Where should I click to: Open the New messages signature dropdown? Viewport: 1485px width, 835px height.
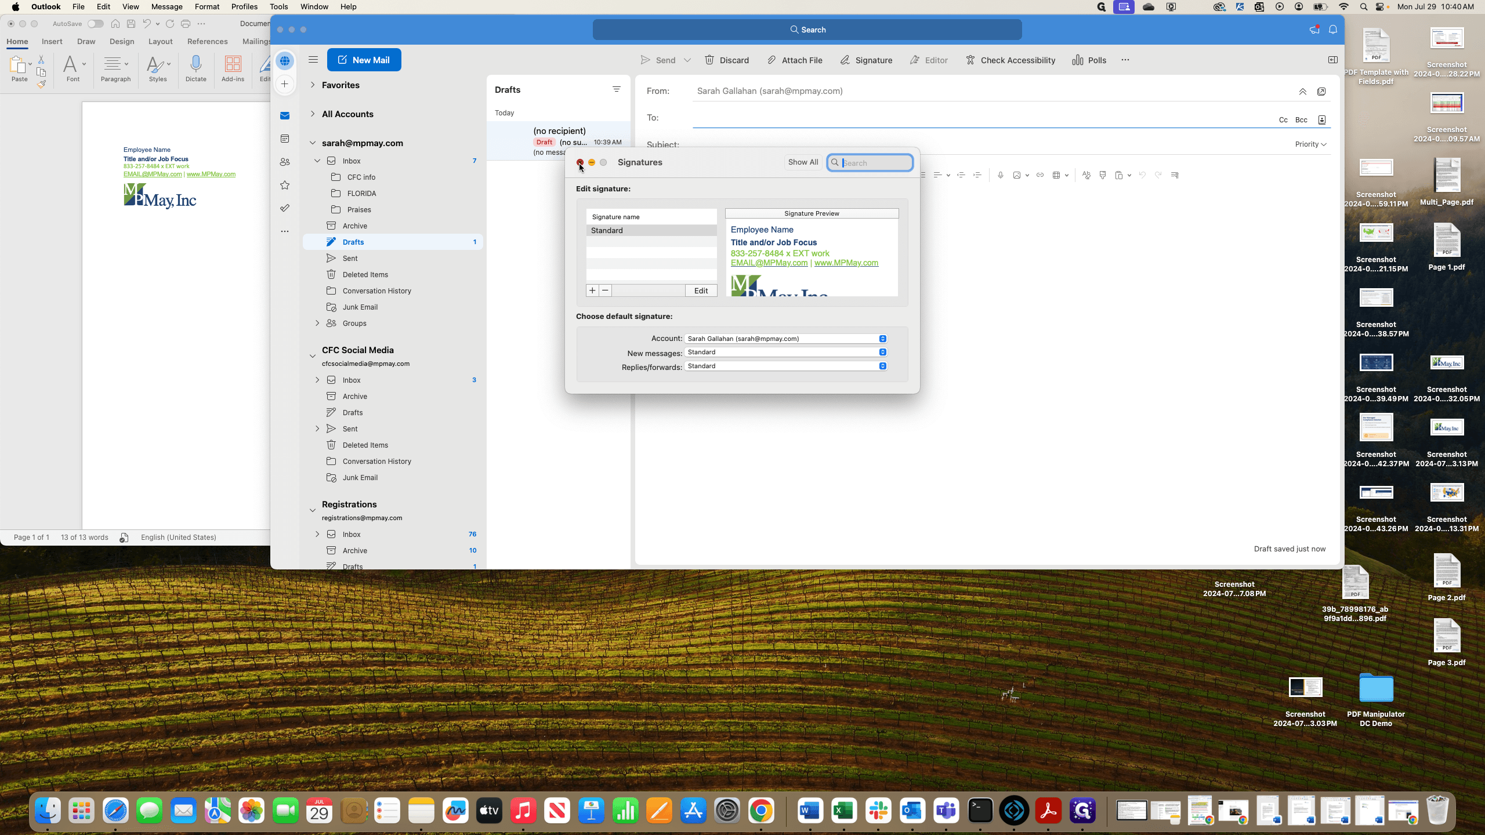pos(786,352)
